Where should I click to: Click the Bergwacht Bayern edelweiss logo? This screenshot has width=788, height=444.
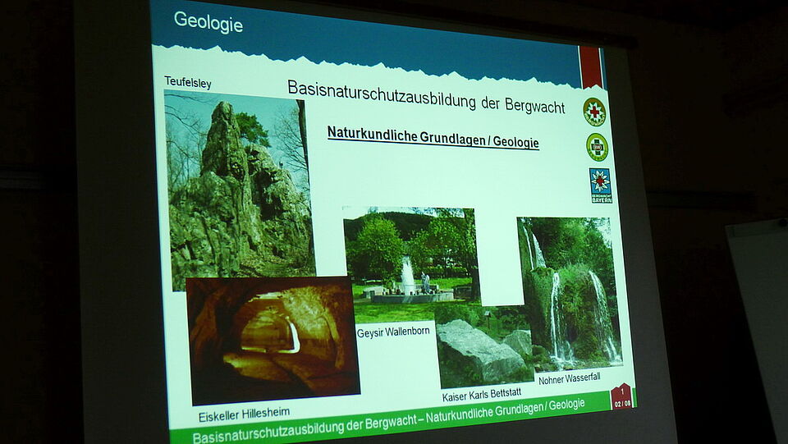point(600,185)
